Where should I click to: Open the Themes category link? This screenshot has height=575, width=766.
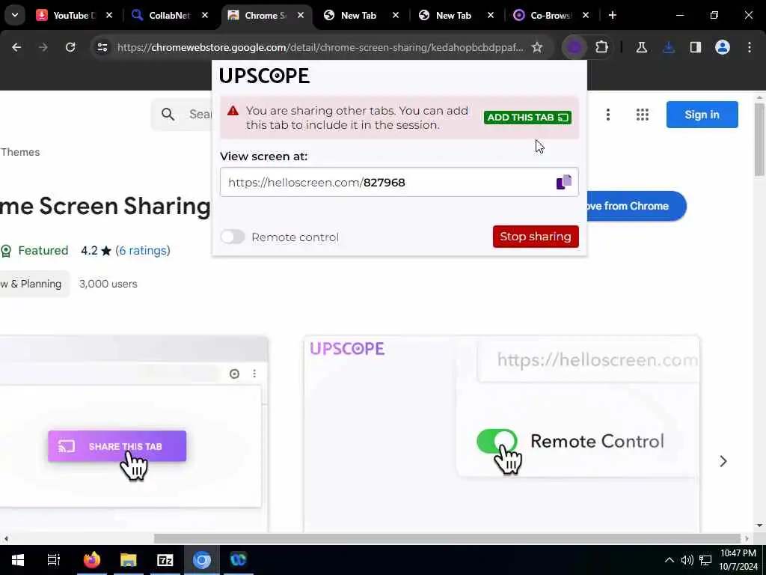pos(20,152)
